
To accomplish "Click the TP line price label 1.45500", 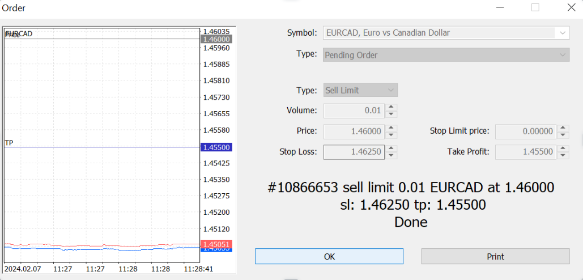I will coord(216,147).
